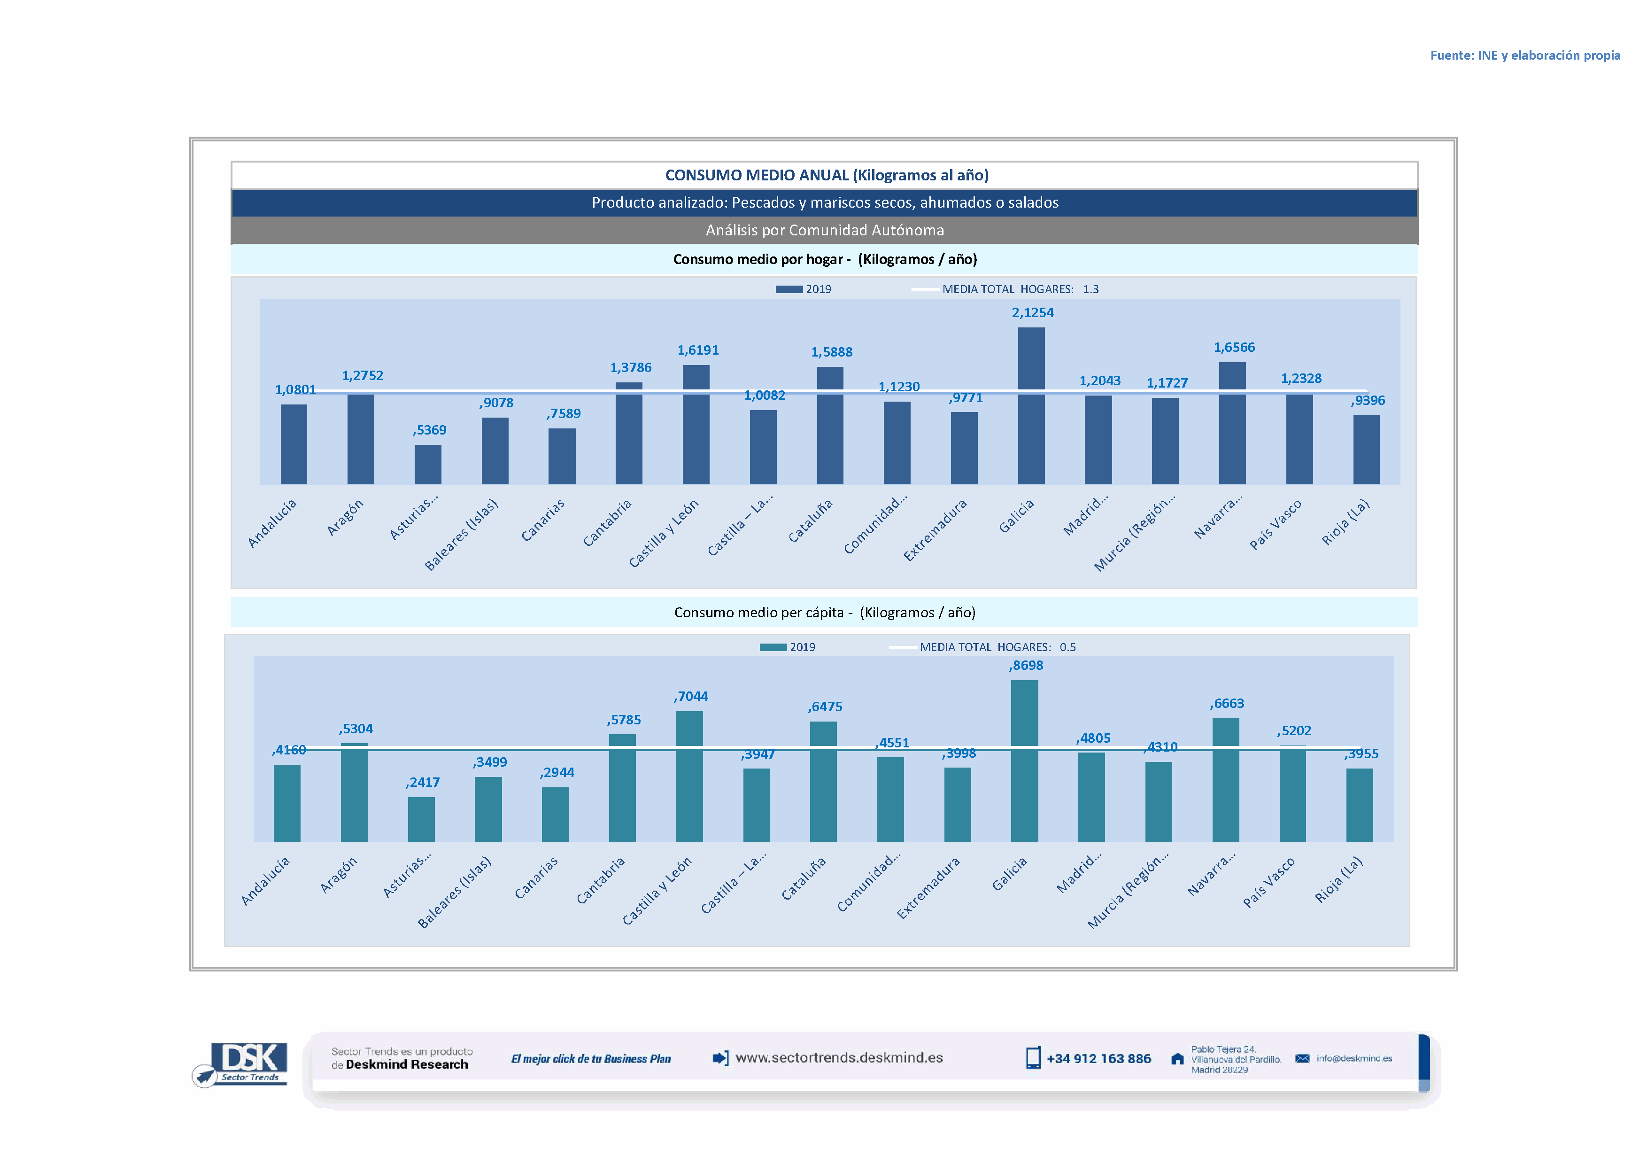Click the 'Análisis por Comunidad Autónoma' gray header
Screen dimensions: 1647x1165
coord(824,230)
